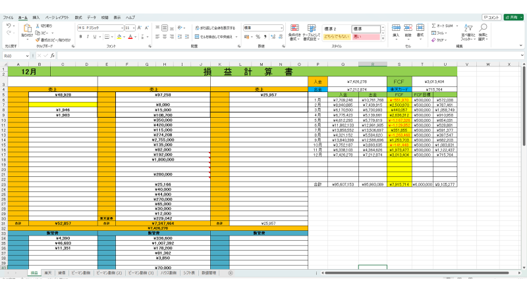Open Sort & Filter (並べ替えとフィルター)

tap(466, 30)
